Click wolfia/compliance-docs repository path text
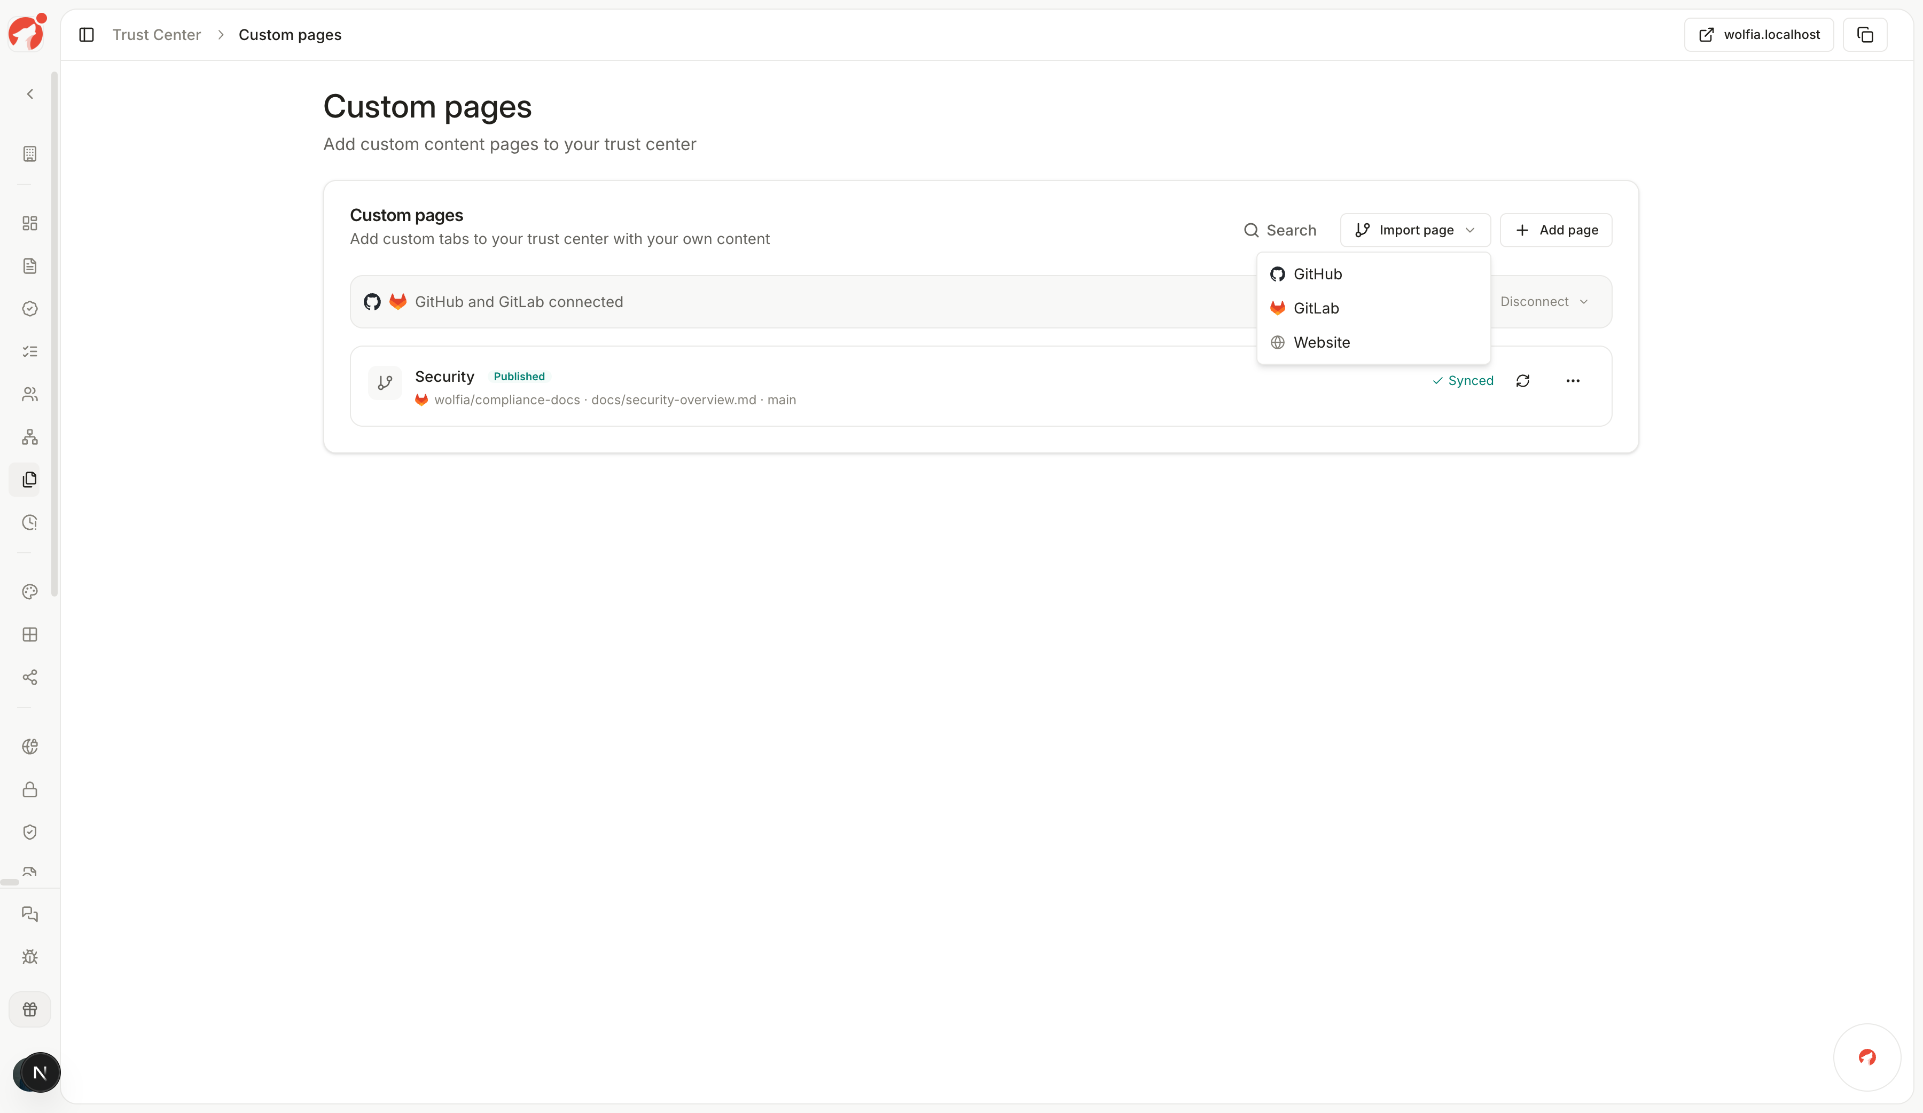1923x1113 pixels. (x=507, y=399)
